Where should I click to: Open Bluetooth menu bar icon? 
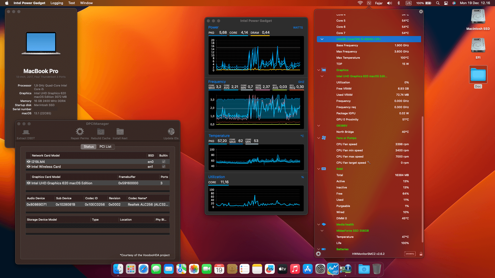399,3
